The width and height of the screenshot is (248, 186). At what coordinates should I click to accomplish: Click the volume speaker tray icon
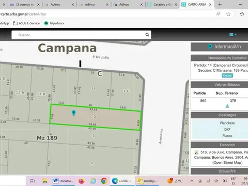click(x=216, y=181)
